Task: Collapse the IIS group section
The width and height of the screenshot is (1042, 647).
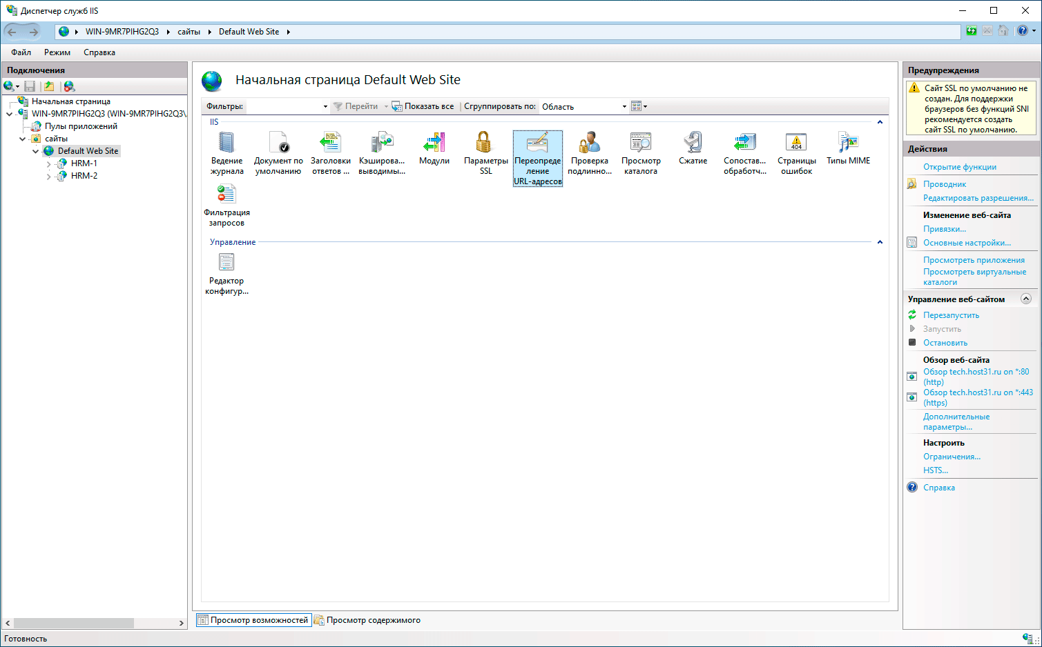Action: pos(880,122)
